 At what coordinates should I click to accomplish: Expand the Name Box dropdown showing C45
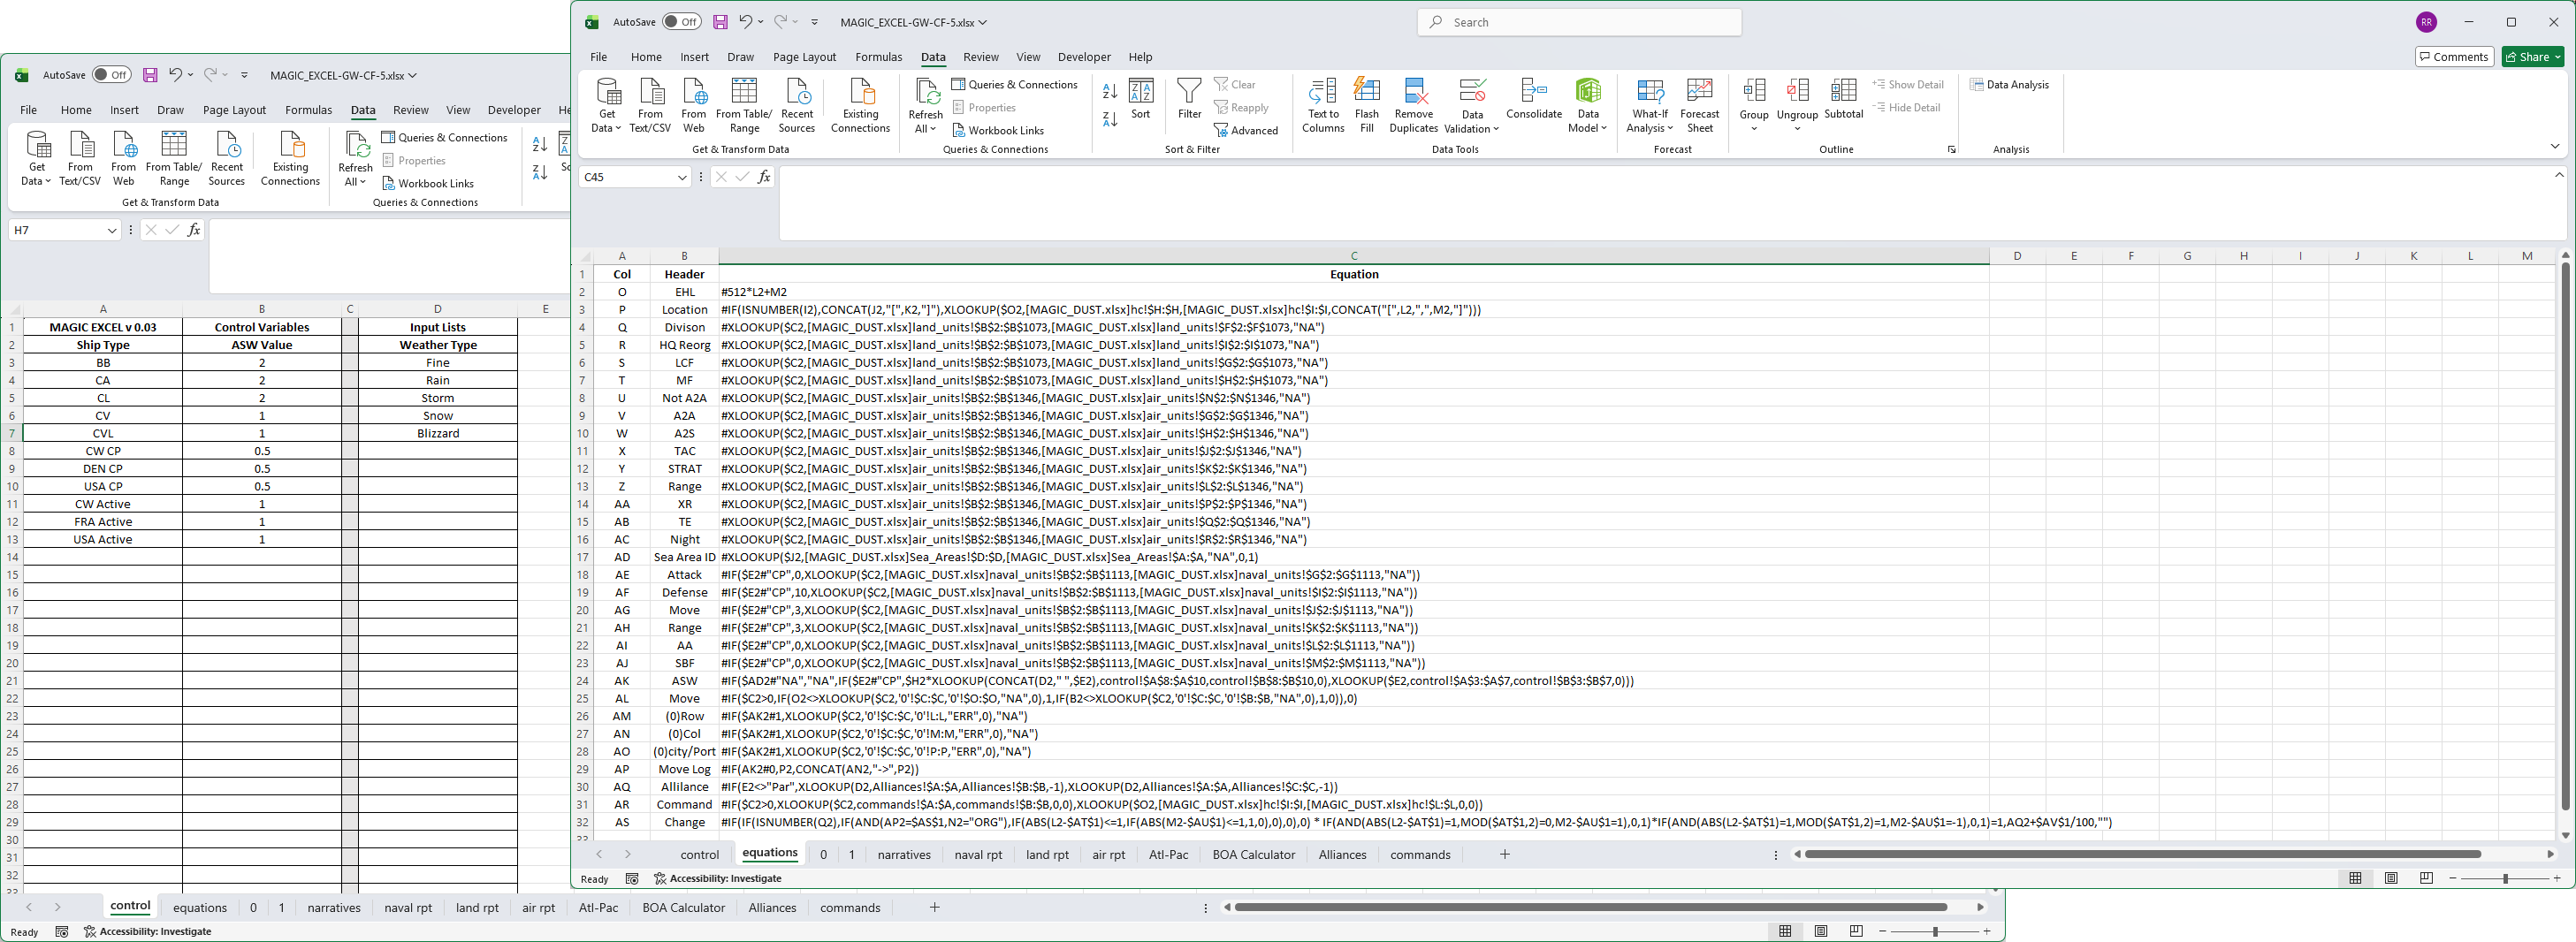pos(682,177)
